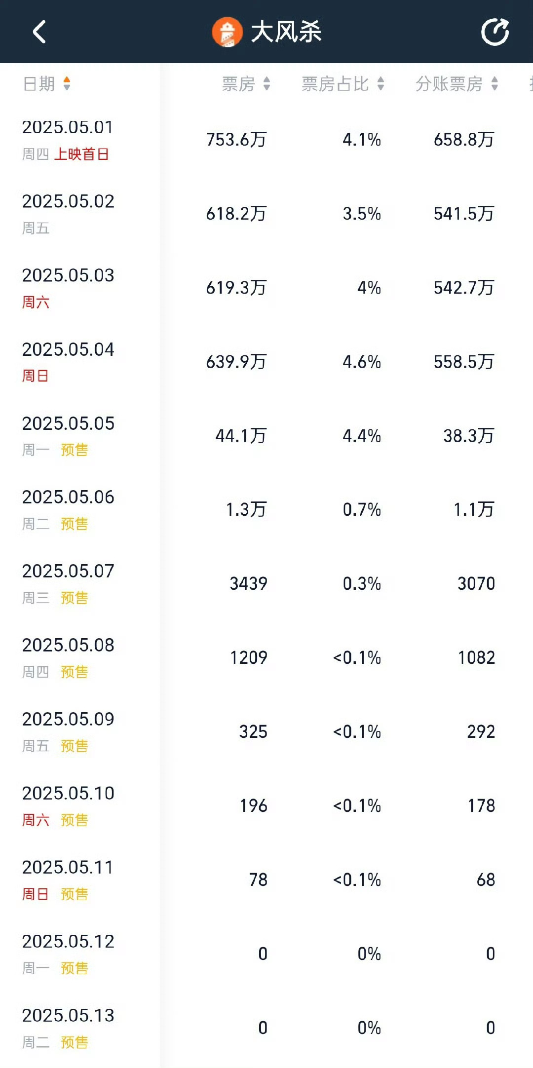Tap the share icon in header
The width and height of the screenshot is (533, 1068).
tap(495, 32)
